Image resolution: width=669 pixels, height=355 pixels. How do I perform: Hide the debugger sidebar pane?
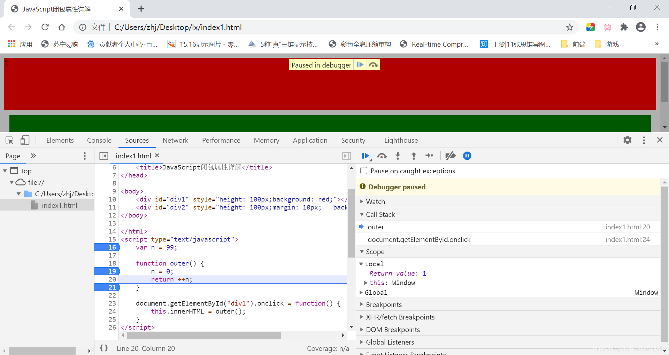pyautogui.click(x=346, y=156)
